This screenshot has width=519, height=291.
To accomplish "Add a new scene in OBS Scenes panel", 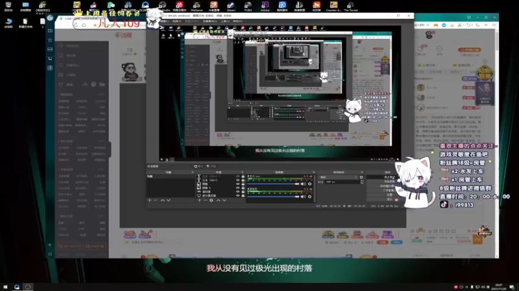I will (149, 200).
